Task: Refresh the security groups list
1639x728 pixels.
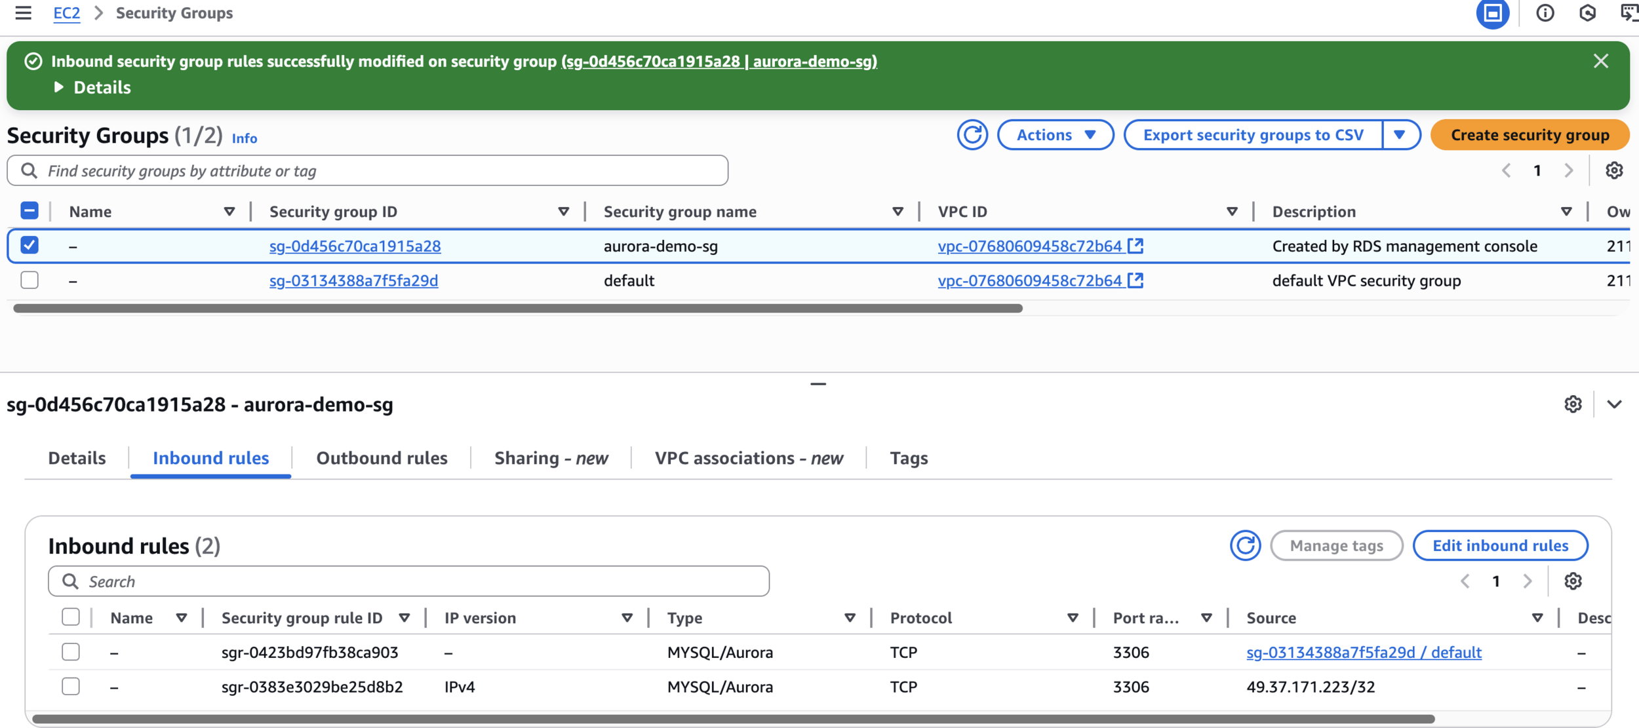Action: [x=972, y=135]
